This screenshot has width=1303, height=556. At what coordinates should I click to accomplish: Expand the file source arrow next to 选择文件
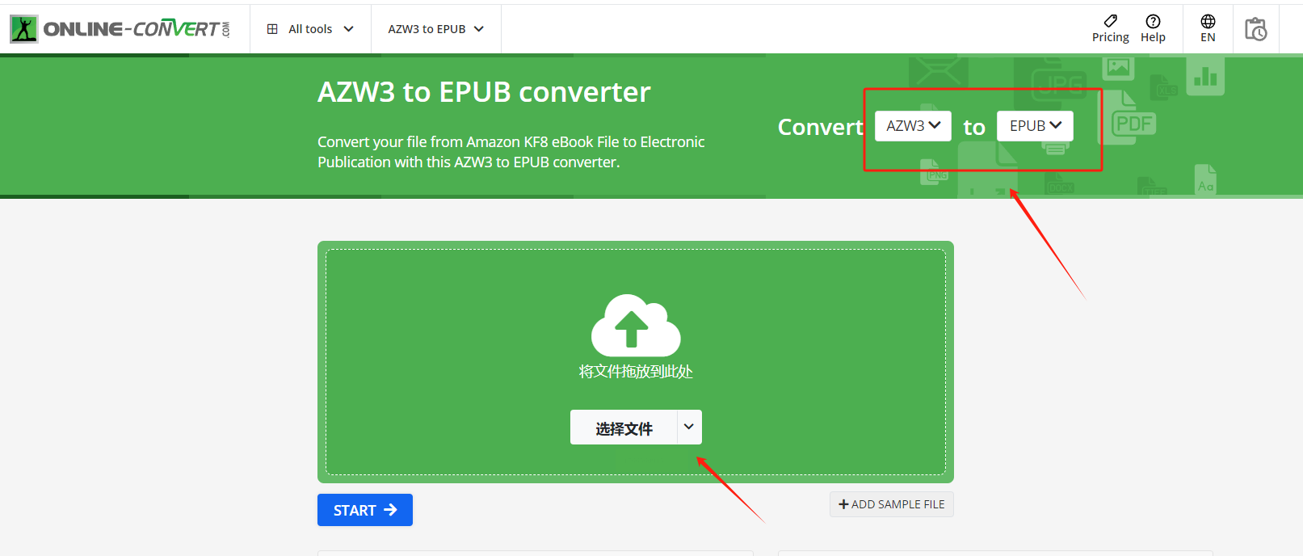689,428
